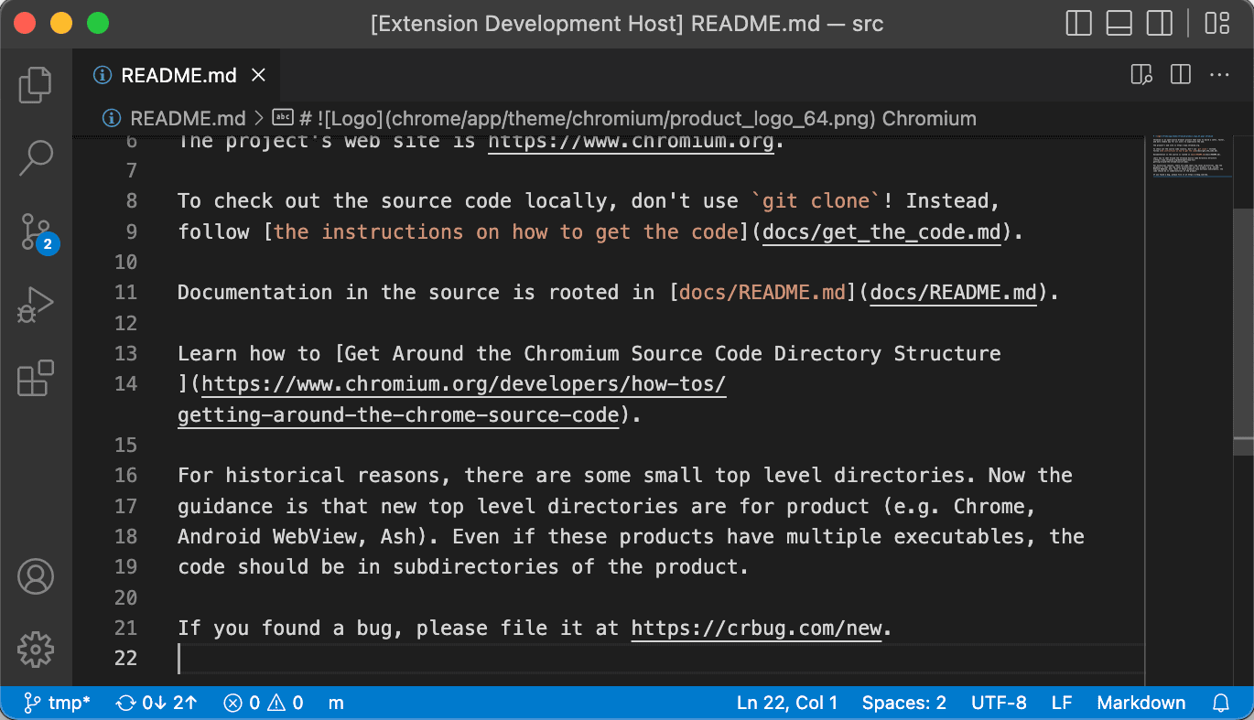Open the Extensions view icon
Screen dimensions: 1254x720
[x=36, y=379]
